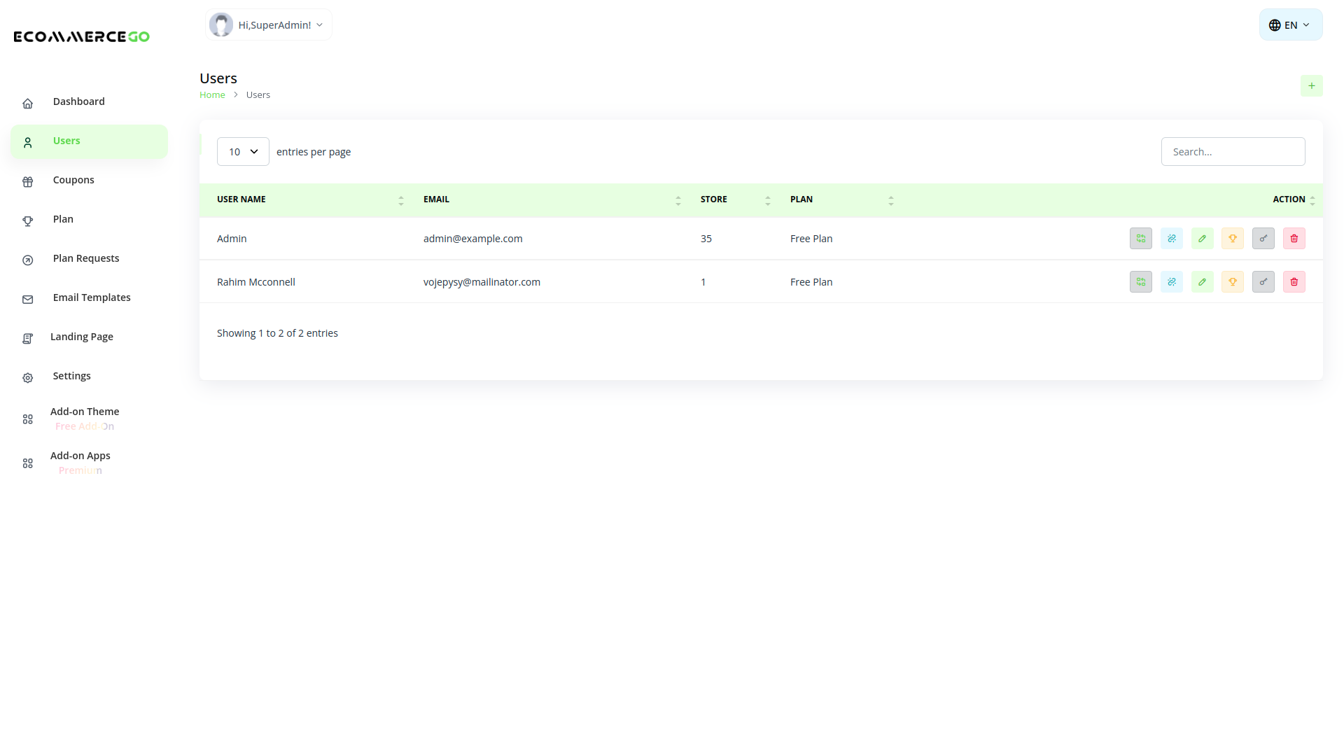Image resolution: width=1344 pixels, height=756 pixels.
Task: Go to Plan Requests menu item
Action: [x=85, y=258]
